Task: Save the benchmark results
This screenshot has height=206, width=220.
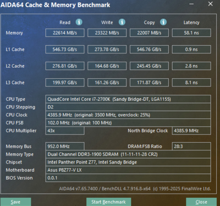Action: coord(15,202)
